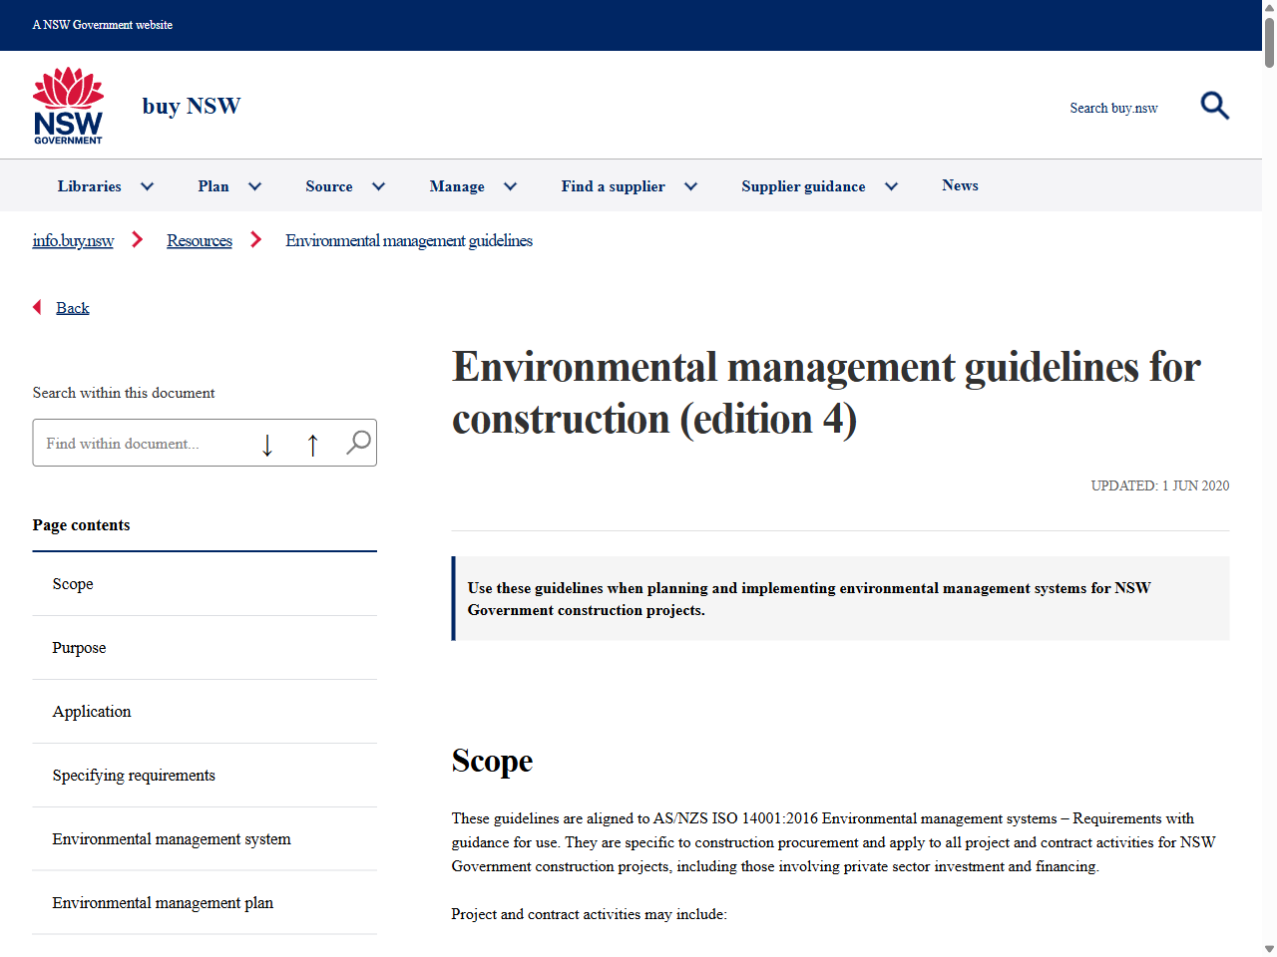Expand the Supplier guidance dropdown
The image size is (1277, 957).
coord(891,185)
